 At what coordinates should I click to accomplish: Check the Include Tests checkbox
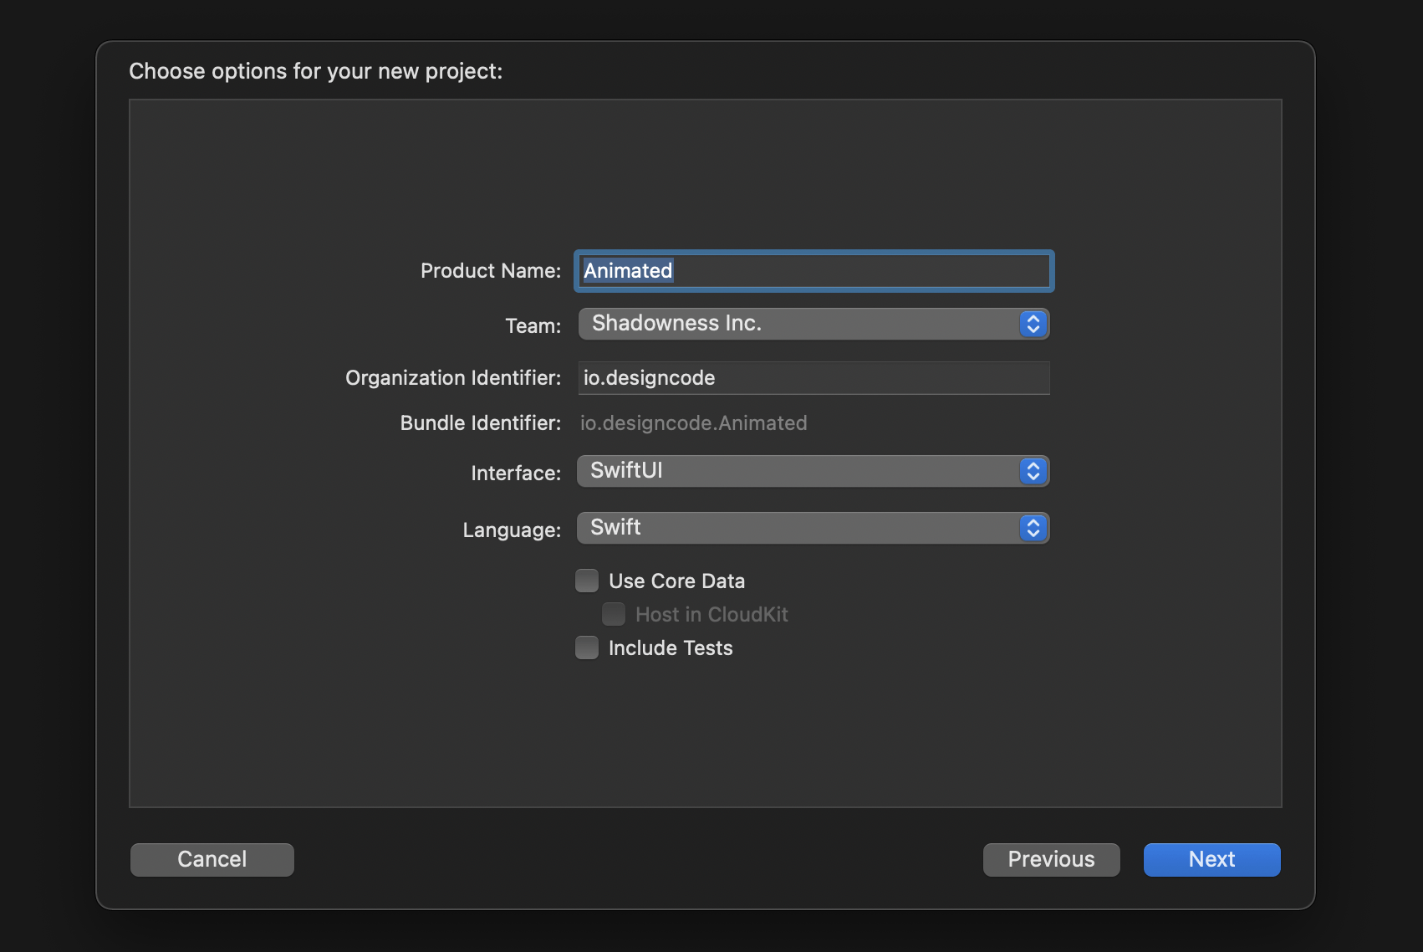coord(587,647)
